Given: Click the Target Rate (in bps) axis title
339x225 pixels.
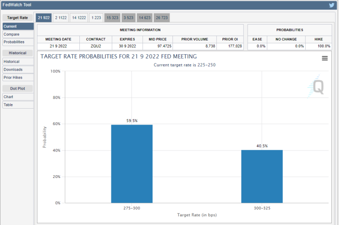Looking at the screenshot, I should tap(197, 215).
